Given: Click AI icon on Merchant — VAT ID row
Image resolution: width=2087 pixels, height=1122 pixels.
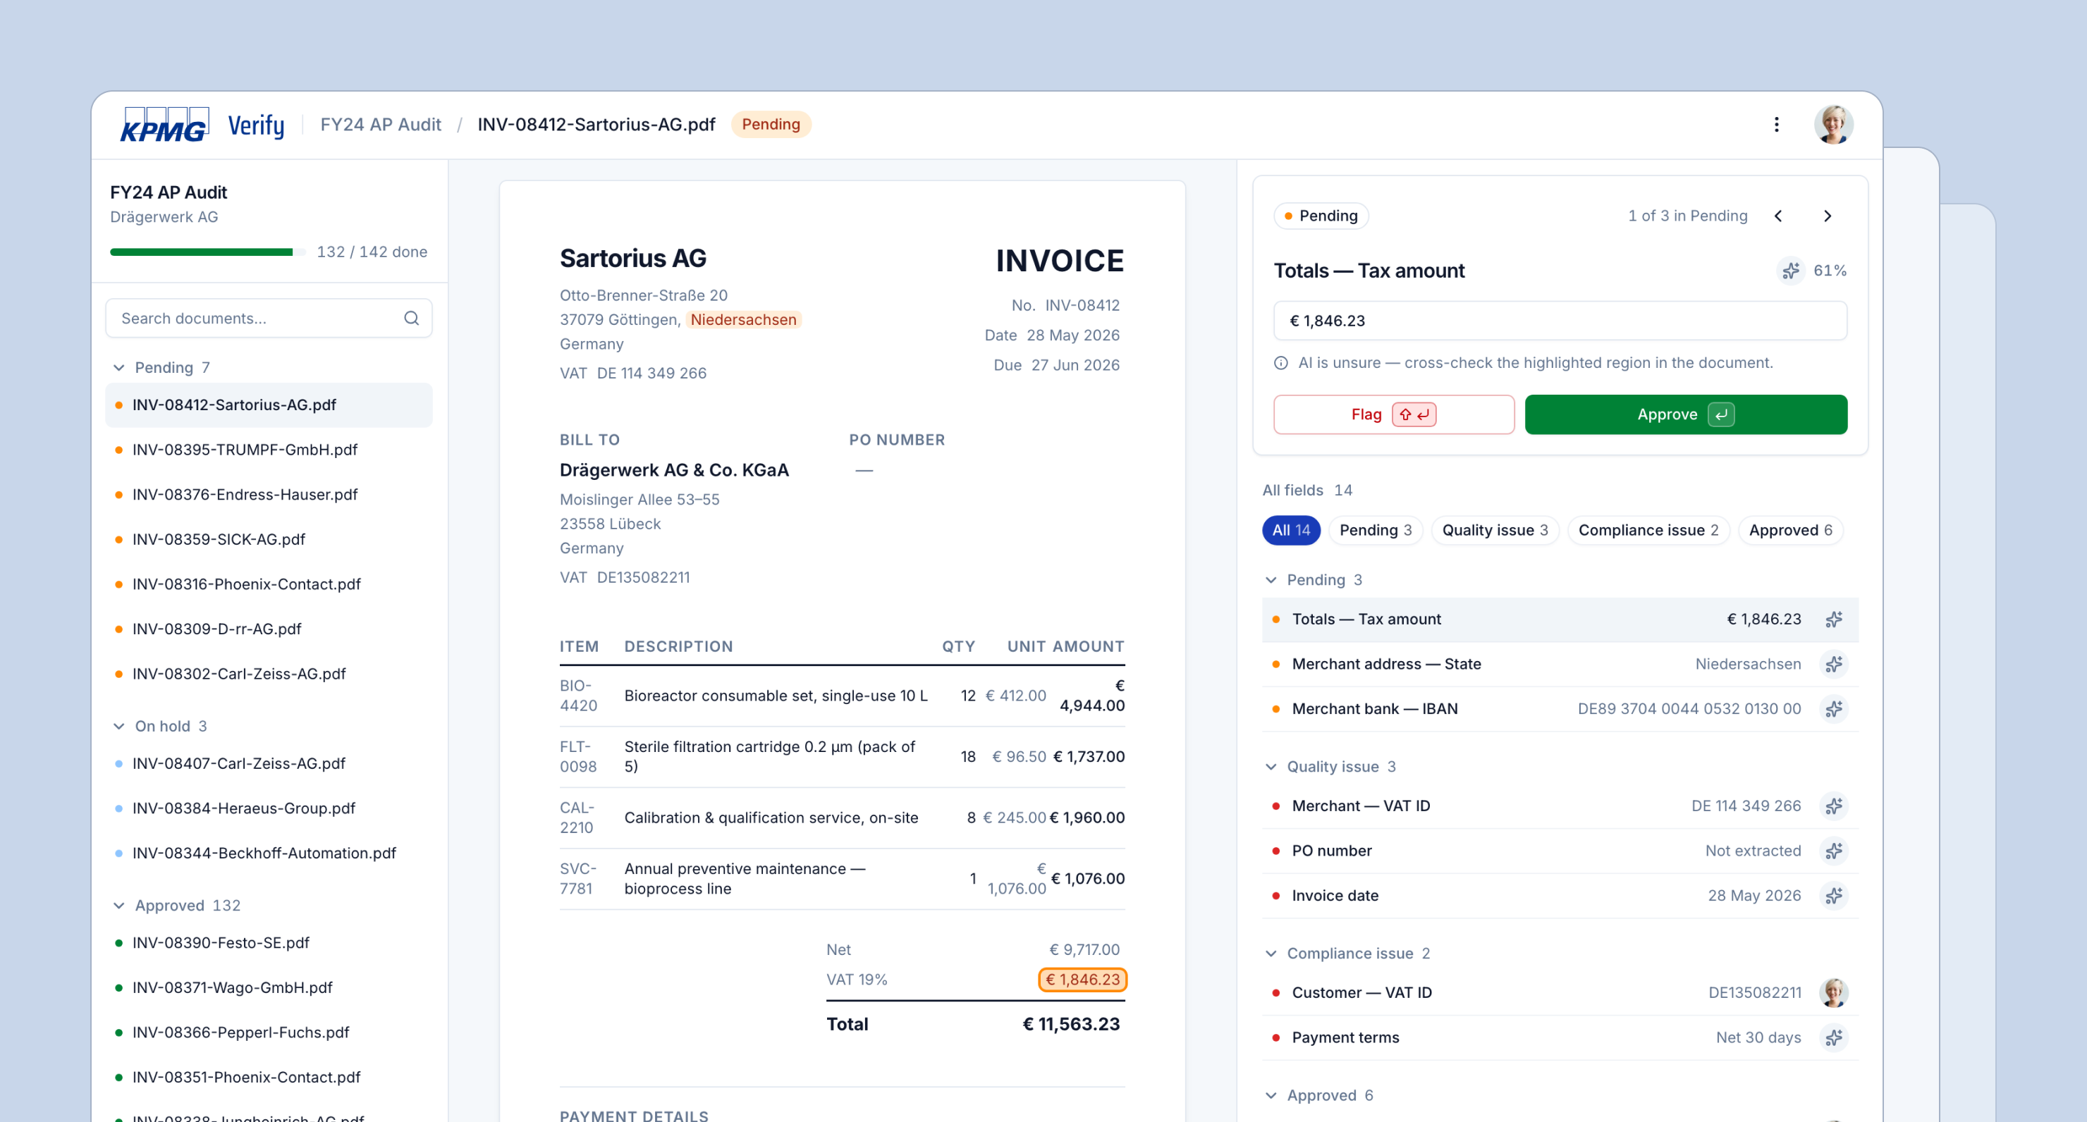Looking at the screenshot, I should 1834,806.
